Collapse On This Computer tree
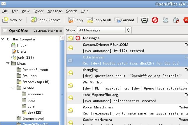Viewport: 188px width, 125px height. [x=3, y=39]
